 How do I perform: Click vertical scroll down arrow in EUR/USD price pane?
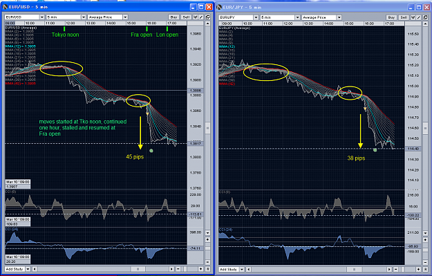coord(208,233)
